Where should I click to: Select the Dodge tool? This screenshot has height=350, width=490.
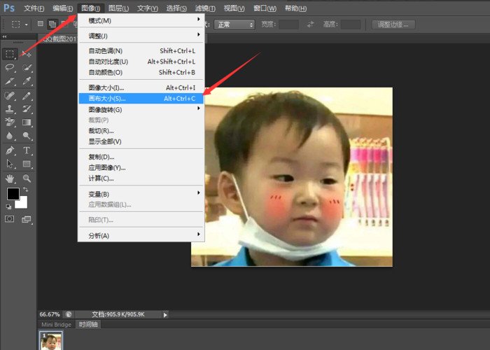click(27, 136)
